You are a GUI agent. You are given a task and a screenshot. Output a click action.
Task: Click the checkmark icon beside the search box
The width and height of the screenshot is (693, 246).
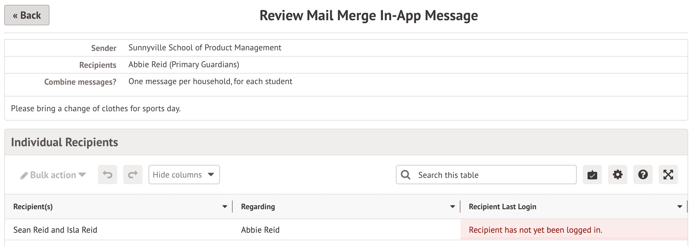pyautogui.click(x=592, y=175)
